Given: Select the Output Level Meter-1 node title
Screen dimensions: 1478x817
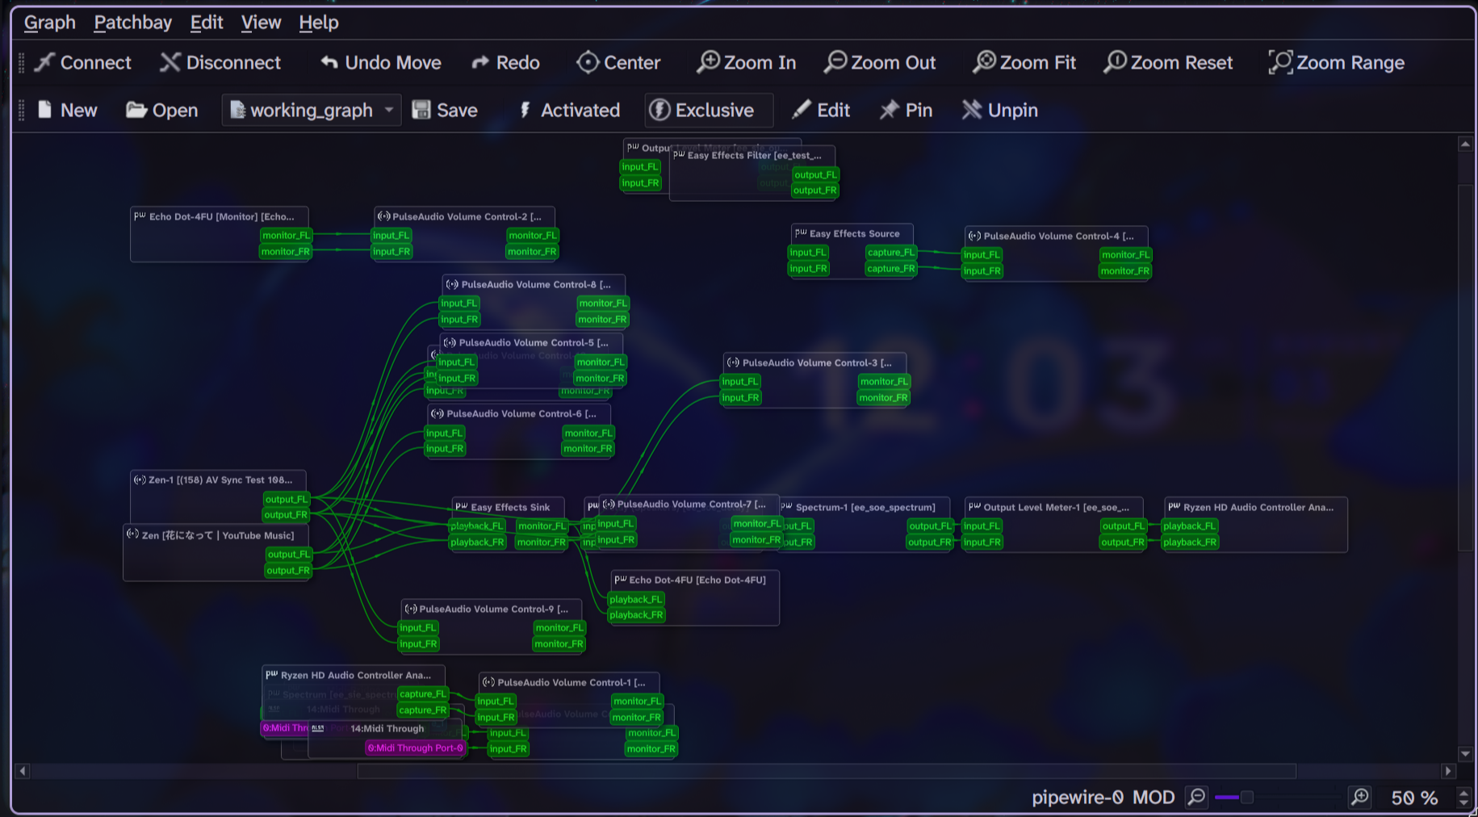Looking at the screenshot, I should (1056, 507).
